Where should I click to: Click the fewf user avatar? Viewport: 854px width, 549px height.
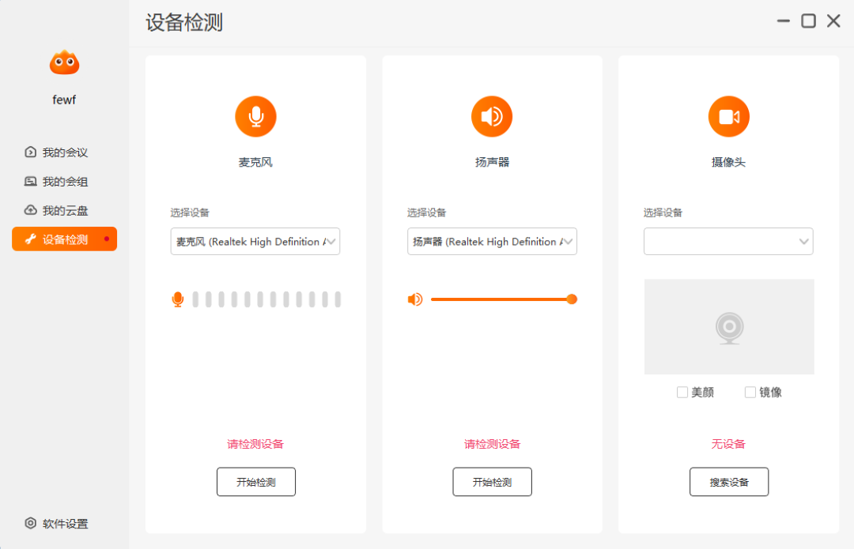tap(63, 62)
